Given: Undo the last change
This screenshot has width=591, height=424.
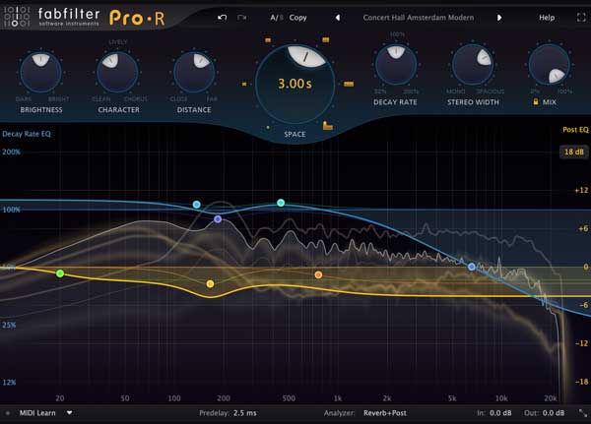Looking at the screenshot, I should pos(222,18).
